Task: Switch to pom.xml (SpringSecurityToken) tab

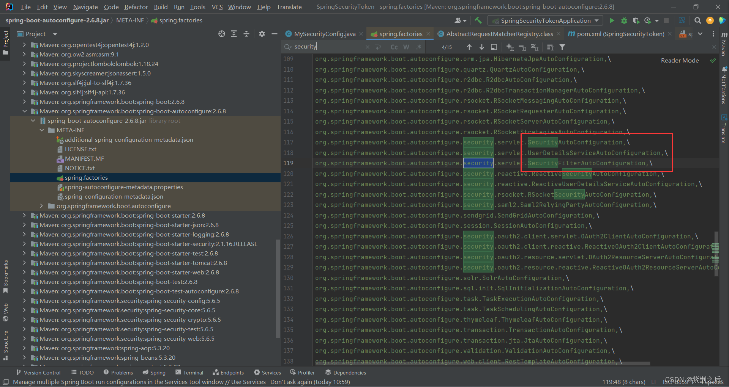Action: pos(620,34)
